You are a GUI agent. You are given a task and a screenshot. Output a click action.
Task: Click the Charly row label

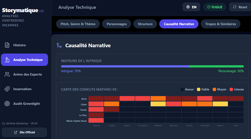84,110
